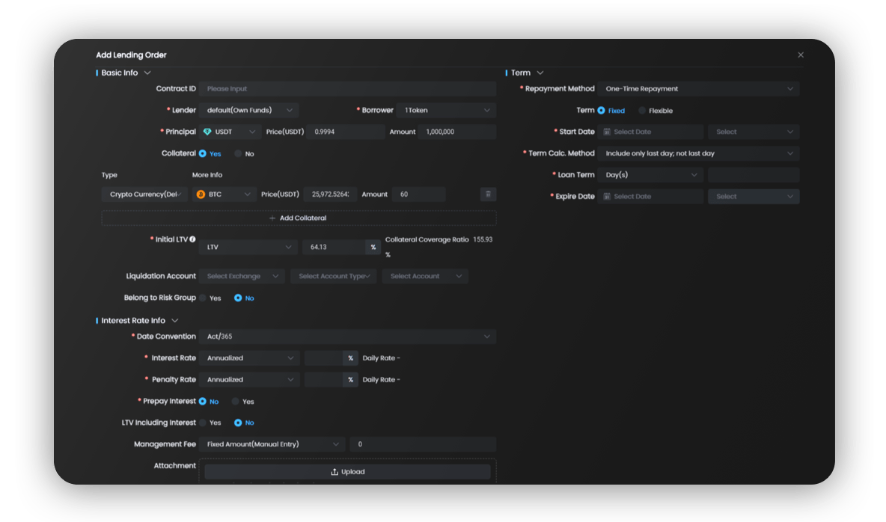Screen dimensions: 886x522
Task: Collapse the Basic Info section chevron
Action: [x=147, y=73]
